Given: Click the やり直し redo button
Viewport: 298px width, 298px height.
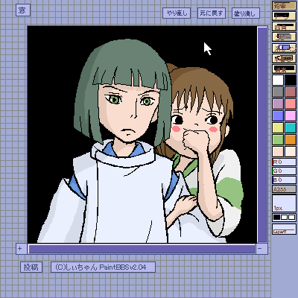Looking at the screenshot, I should (x=177, y=13).
